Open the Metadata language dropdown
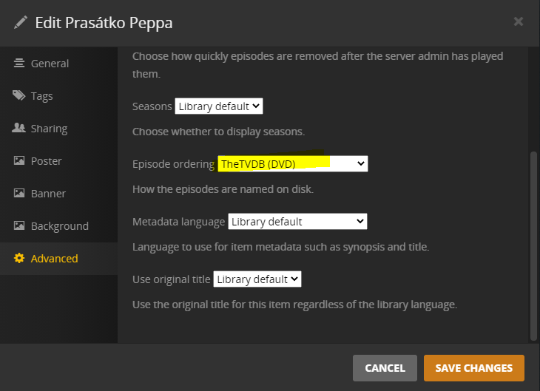540x391 pixels. (297, 222)
